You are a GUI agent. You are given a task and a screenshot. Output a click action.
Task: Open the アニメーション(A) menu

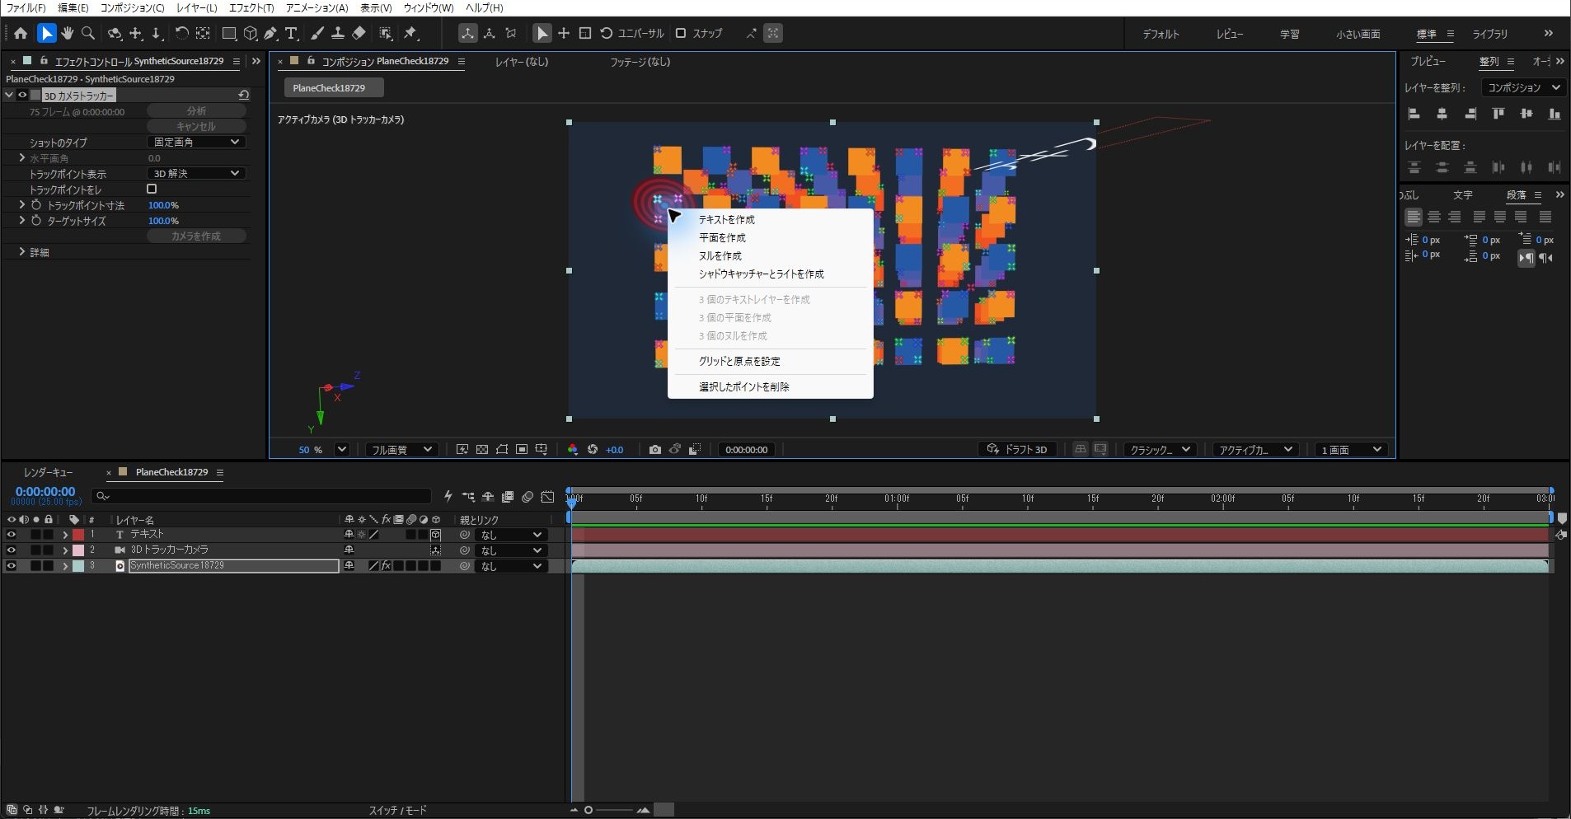[317, 7]
